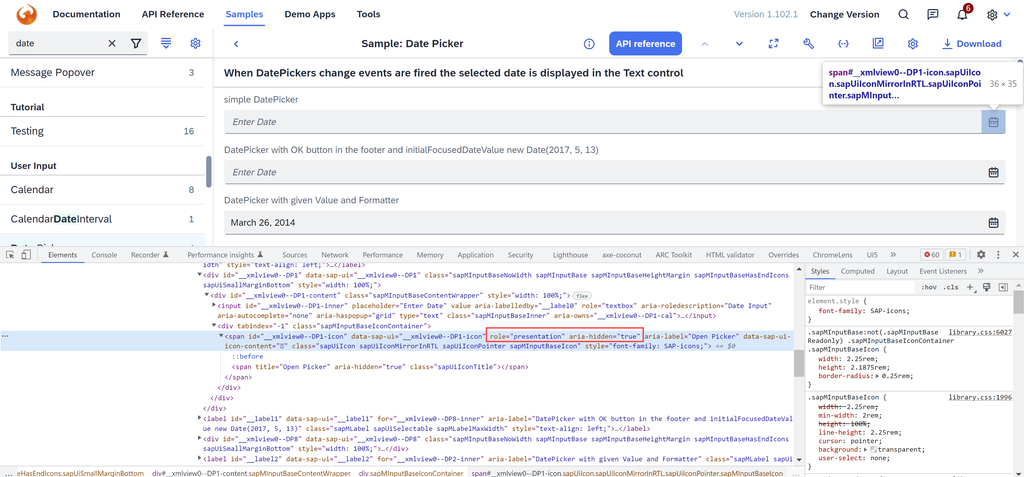Click the notifications bell showing 6 alerts
Screen dimensions: 1024x477
click(962, 14)
